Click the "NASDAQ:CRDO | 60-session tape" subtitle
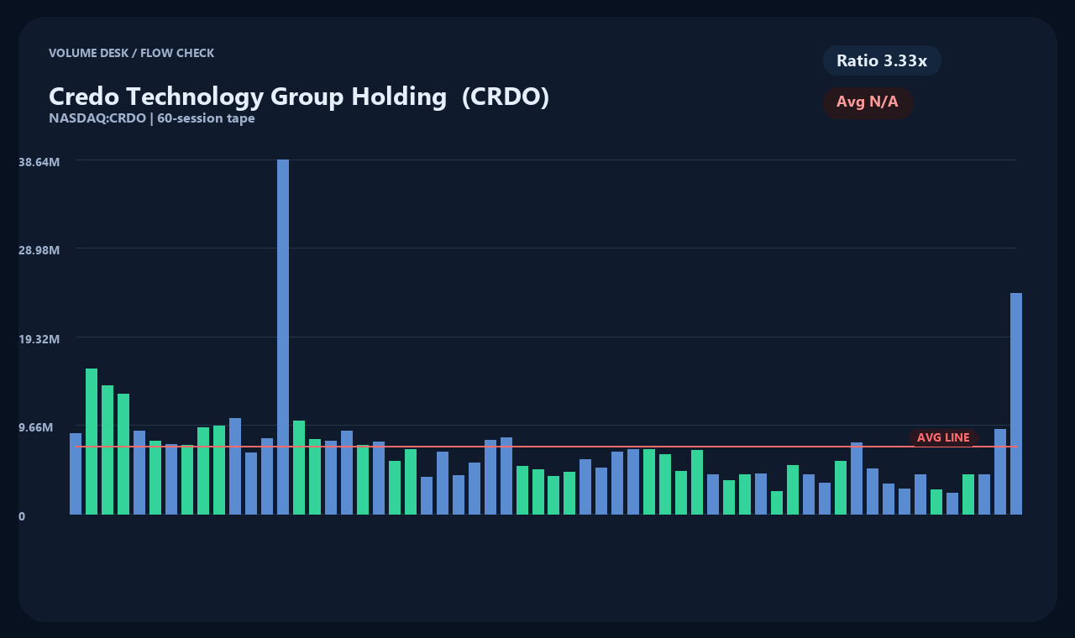The height and width of the screenshot is (638, 1075). 152,118
